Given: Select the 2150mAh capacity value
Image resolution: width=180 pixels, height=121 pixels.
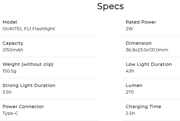Looking at the screenshot, I should pyautogui.click(x=13, y=50).
